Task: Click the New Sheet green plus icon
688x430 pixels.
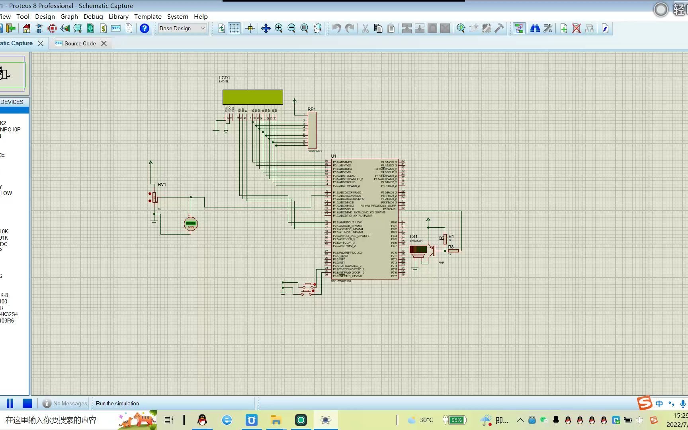Action: 563,28
